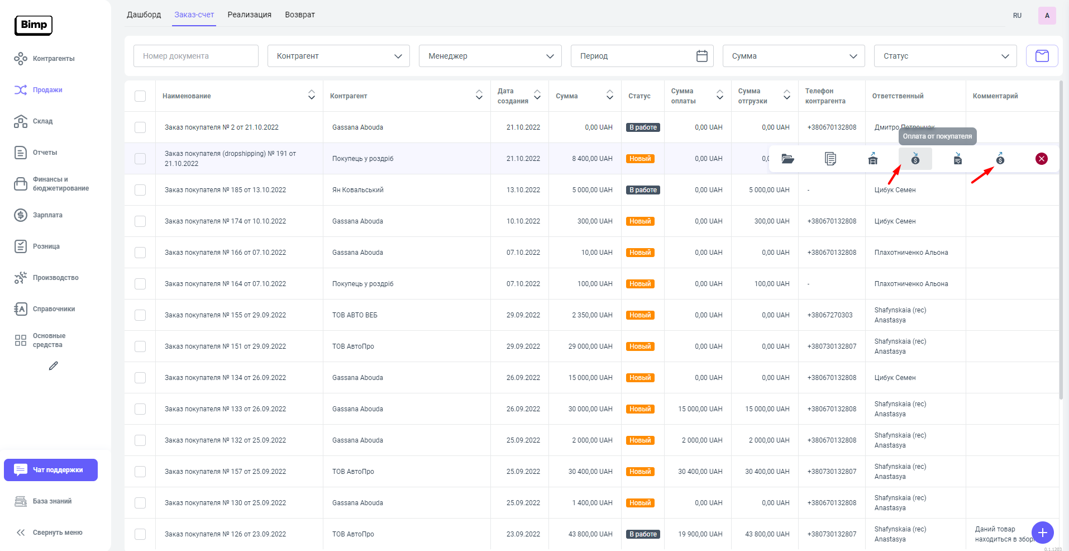Screen dimensions: 1069x551
Task: Click the pencil edit icon in sidebar
Action: (53, 366)
